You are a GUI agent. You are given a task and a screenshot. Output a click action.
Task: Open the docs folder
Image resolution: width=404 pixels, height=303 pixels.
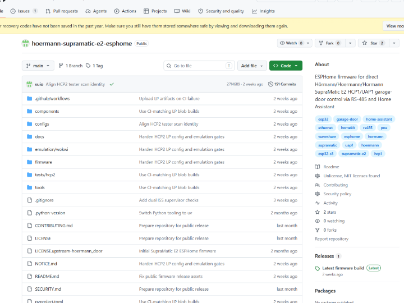[x=39, y=136]
